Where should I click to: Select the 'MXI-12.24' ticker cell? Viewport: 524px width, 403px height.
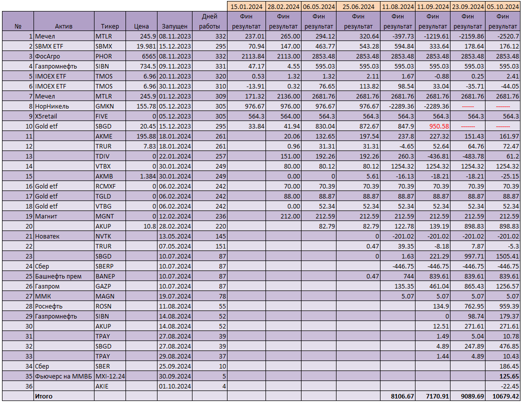point(110,376)
